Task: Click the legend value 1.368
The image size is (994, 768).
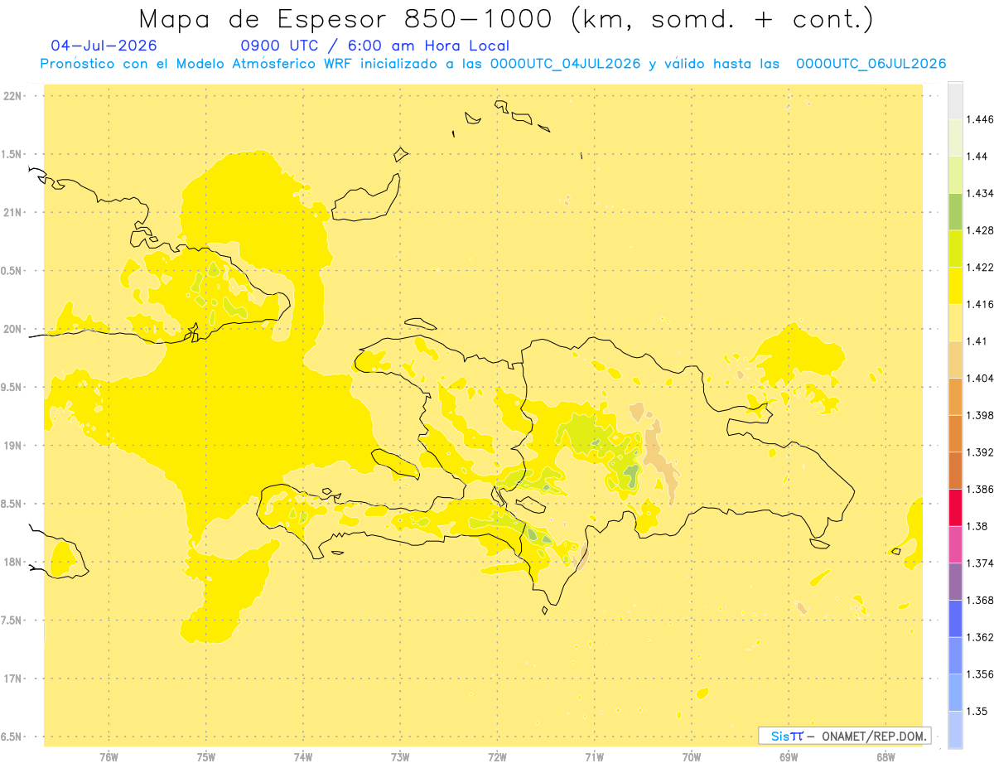Action: click(980, 601)
